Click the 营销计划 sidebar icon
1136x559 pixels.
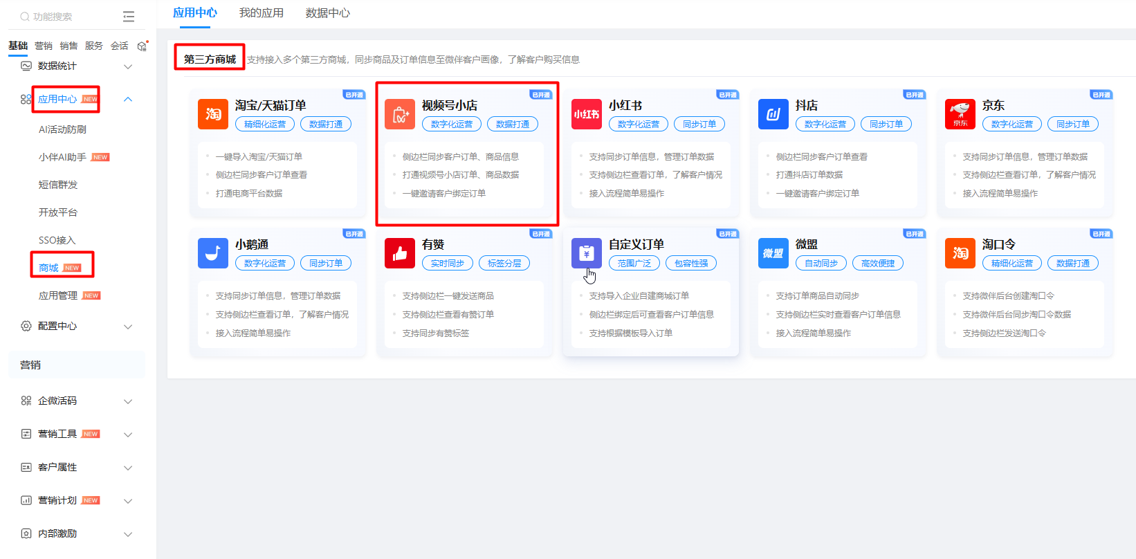pyautogui.click(x=26, y=500)
